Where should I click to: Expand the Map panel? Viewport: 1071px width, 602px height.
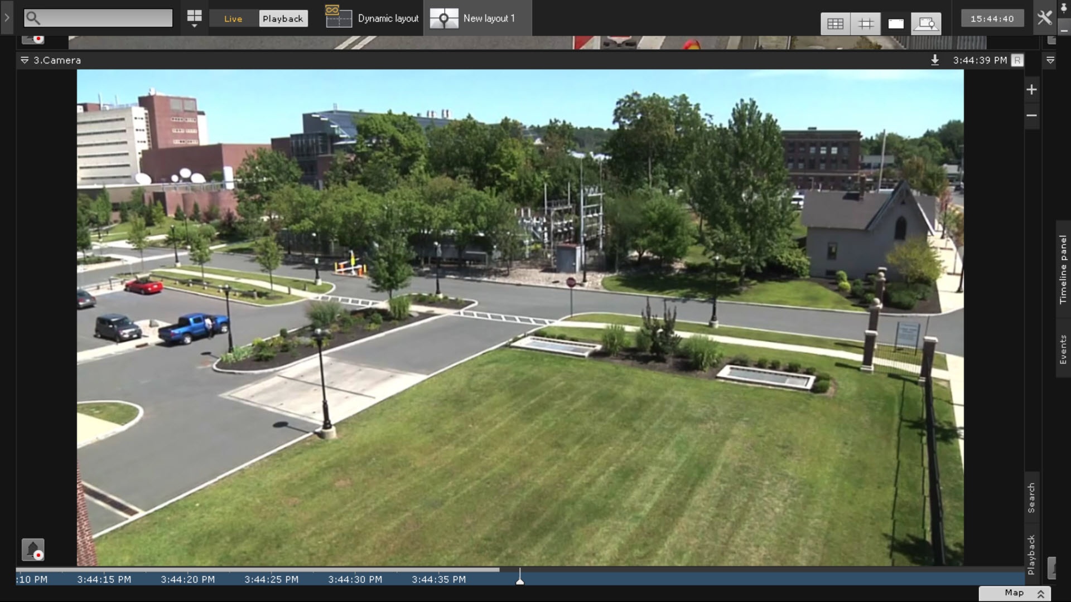pyautogui.click(x=1015, y=593)
